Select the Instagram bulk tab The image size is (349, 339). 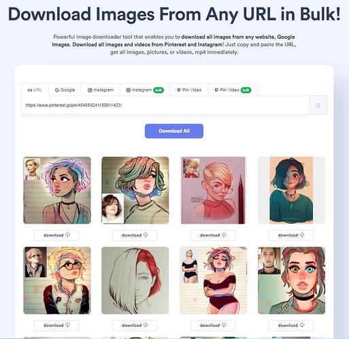click(x=145, y=90)
